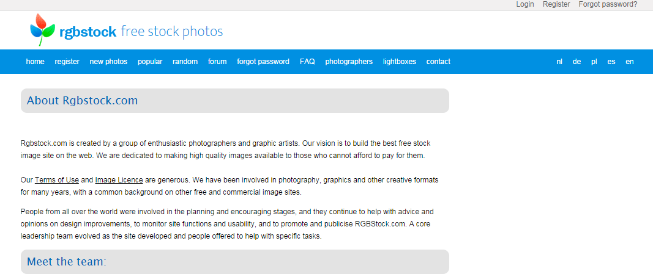Visit the forum section
Viewport: 653px width, 274px height.
tap(217, 62)
